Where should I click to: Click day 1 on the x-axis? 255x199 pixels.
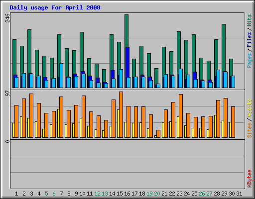click(16, 194)
